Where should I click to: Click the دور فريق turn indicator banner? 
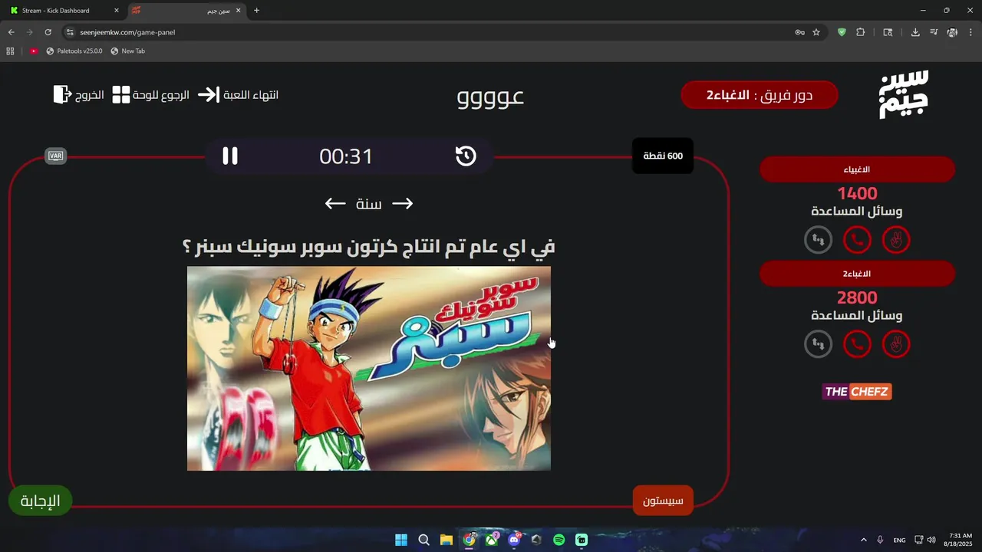tap(760, 95)
